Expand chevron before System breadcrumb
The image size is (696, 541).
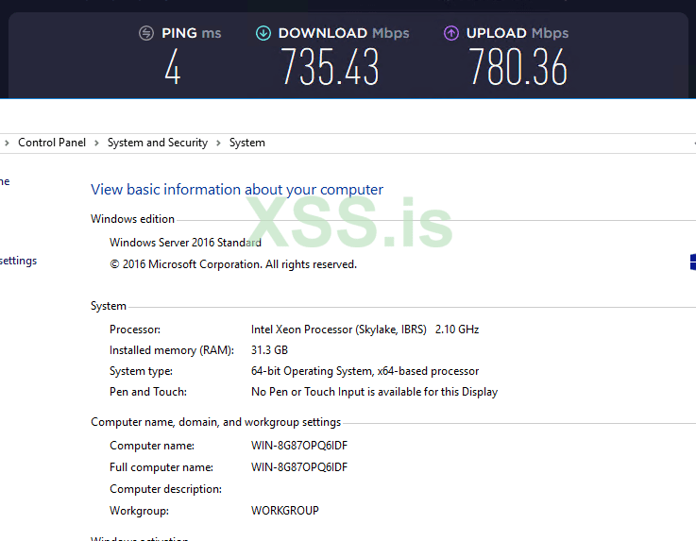click(218, 143)
